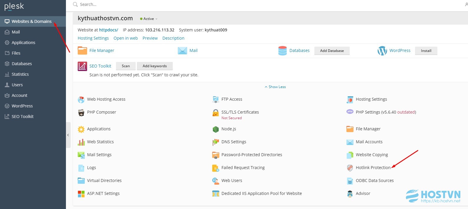Open Account in the sidebar
The width and height of the screenshot is (468, 209).
(x=33, y=95)
